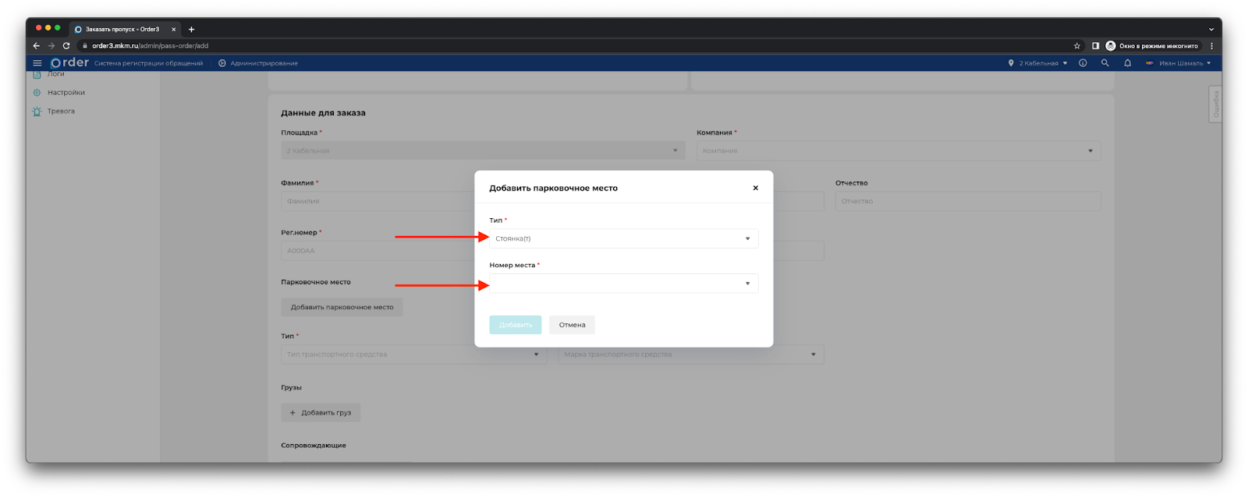The width and height of the screenshot is (1248, 497).
Task: Close the add parking space dialog
Action: click(755, 188)
